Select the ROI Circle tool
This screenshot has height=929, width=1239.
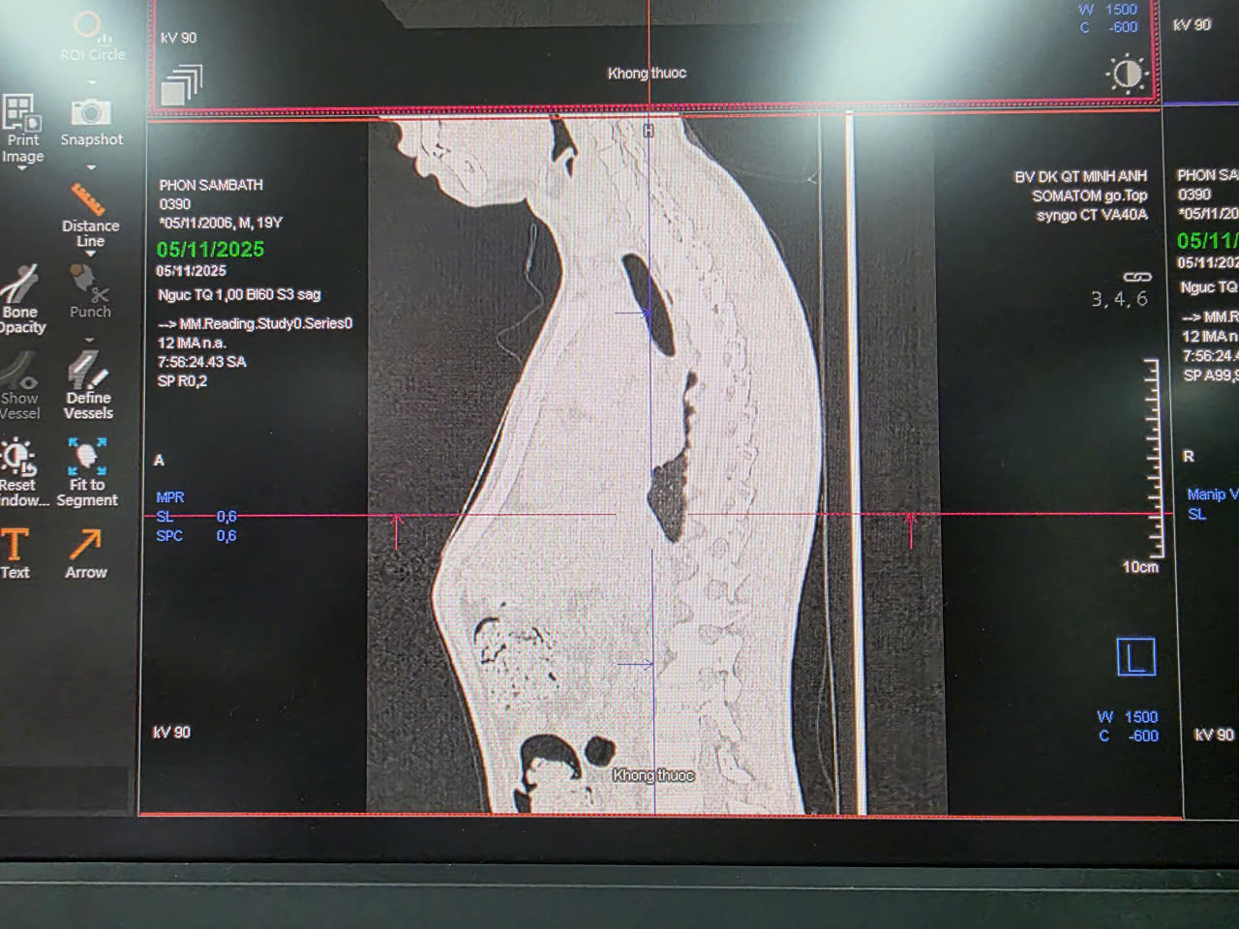tap(89, 27)
